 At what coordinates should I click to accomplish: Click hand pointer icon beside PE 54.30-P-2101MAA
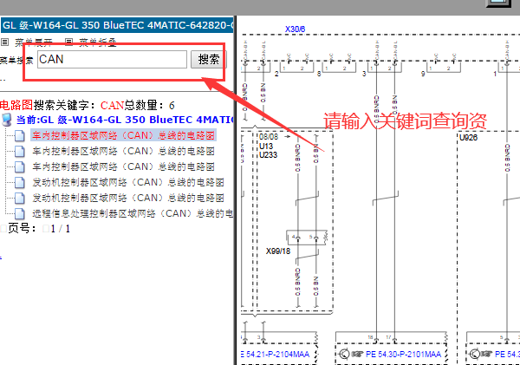click(x=357, y=355)
